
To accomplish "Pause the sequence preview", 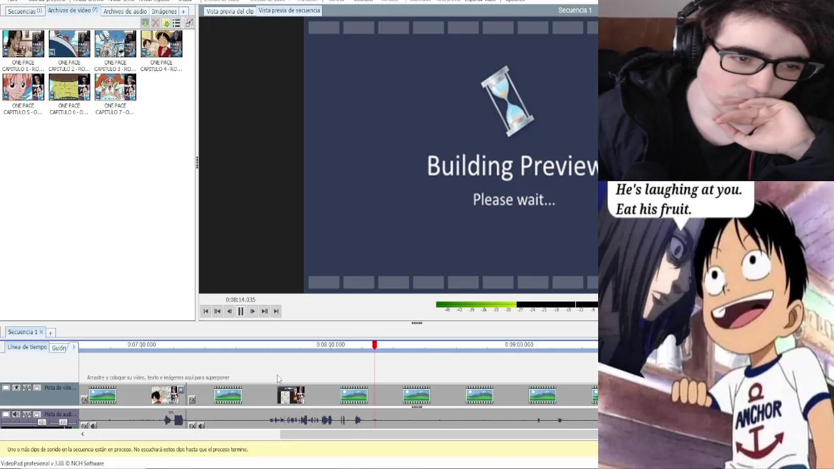I will click(x=241, y=311).
